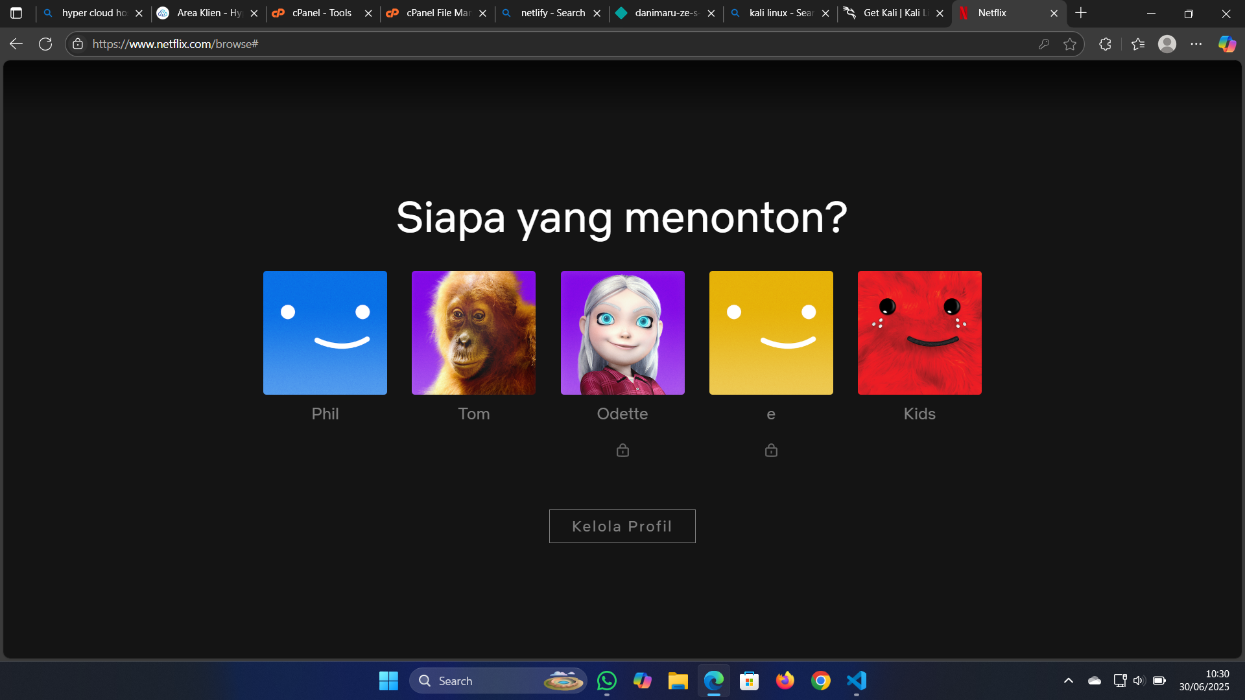Viewport: 1245px width, 700px height.
Task: Open the vertical tabs panel
Action: point(16,13)
